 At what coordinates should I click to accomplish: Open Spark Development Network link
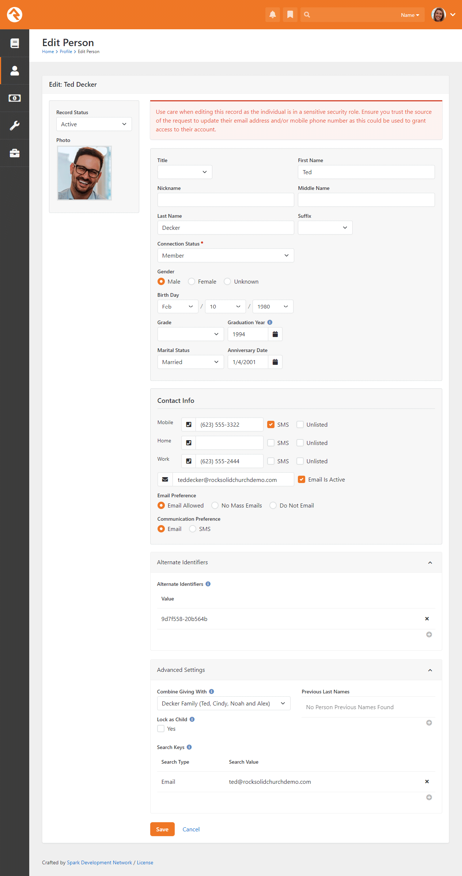click(99, 862)
